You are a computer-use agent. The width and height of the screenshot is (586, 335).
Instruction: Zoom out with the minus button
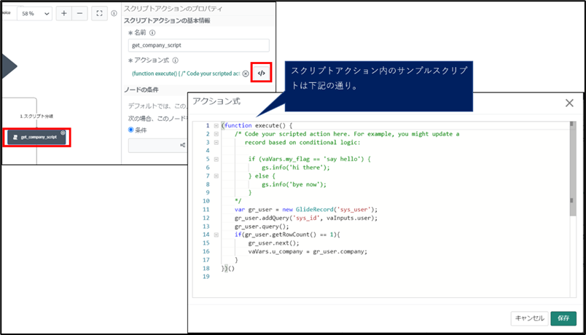79,13
